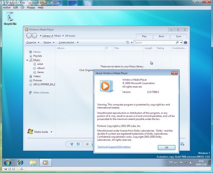Open the CD menu in Virtual PC
The height and width of the screenshot is (173, 213).
point(22,8)
